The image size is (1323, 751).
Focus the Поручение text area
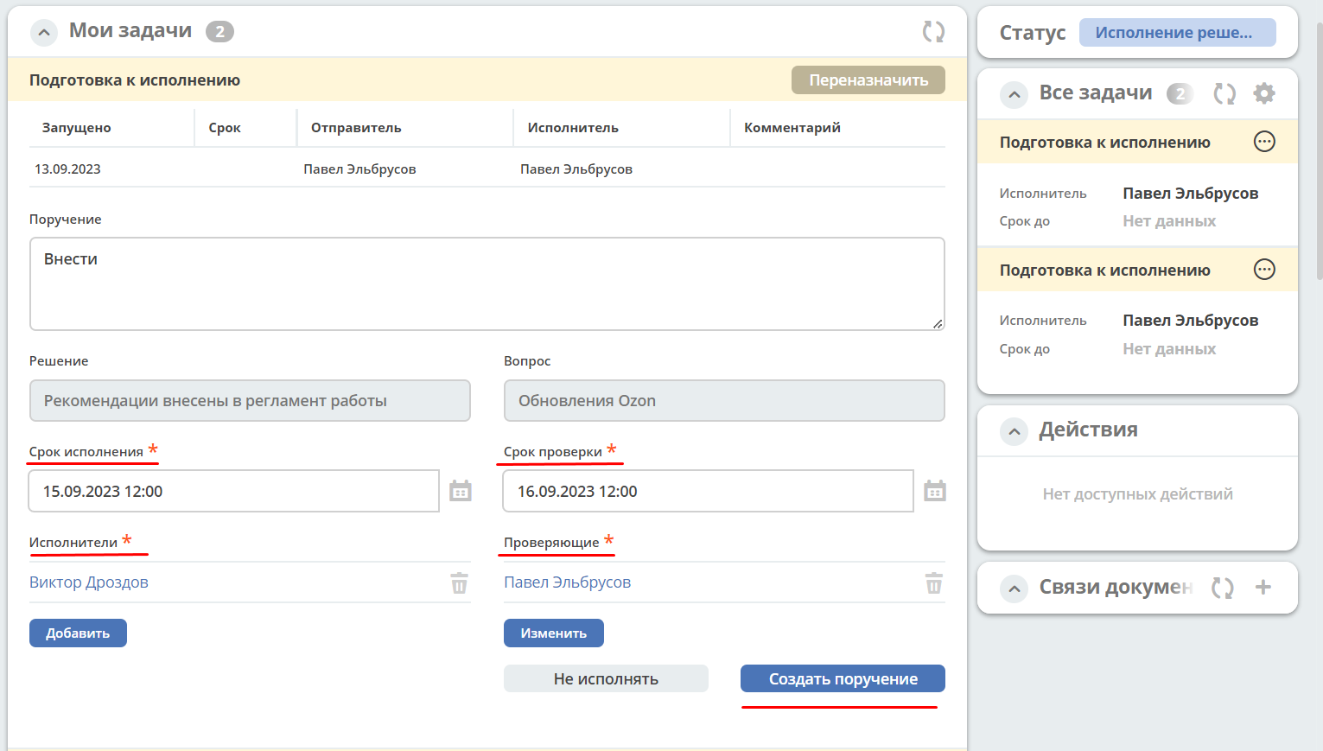(x=487, y=283)
